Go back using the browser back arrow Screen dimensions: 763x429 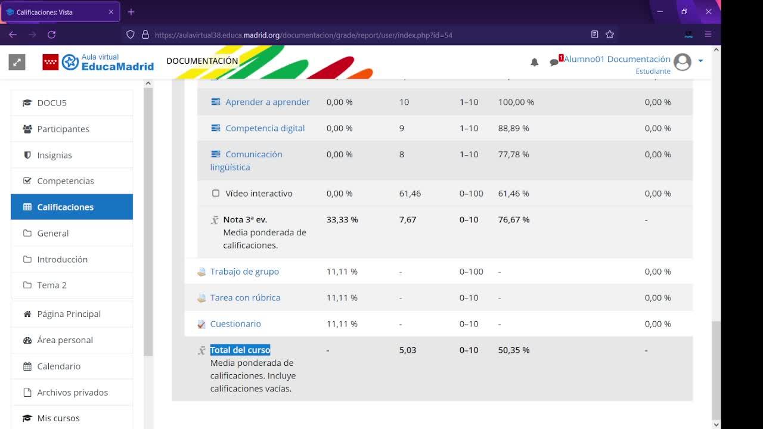coord(13,35)
